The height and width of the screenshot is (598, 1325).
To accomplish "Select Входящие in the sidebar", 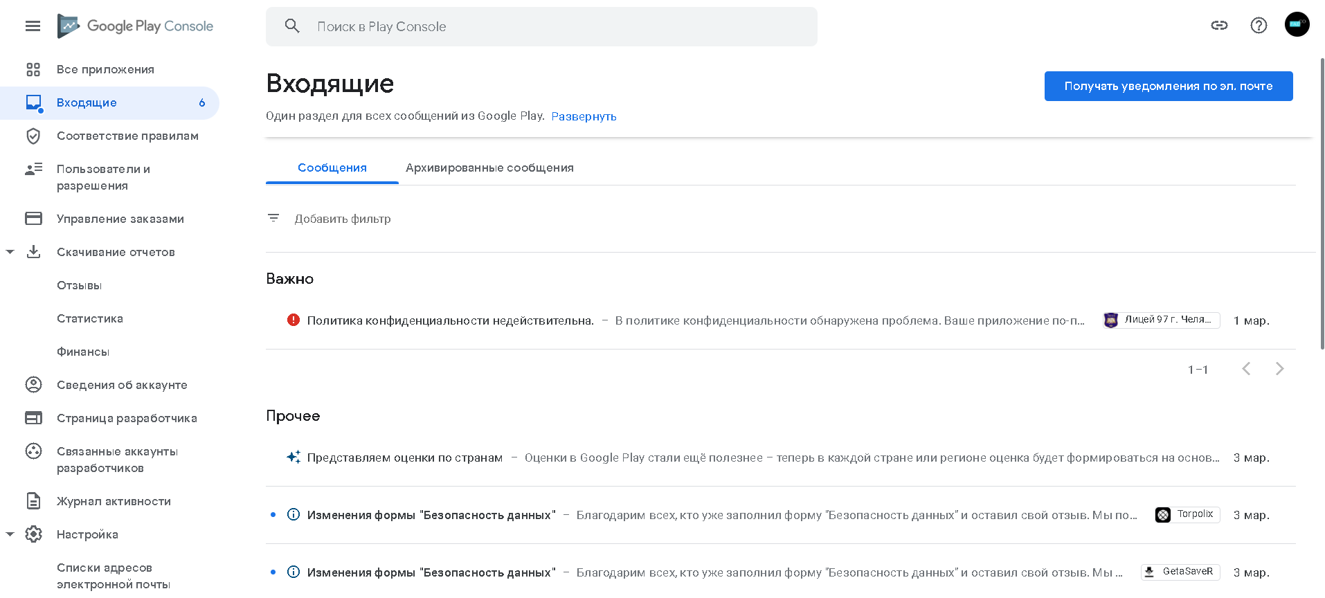I will (109, 102).
